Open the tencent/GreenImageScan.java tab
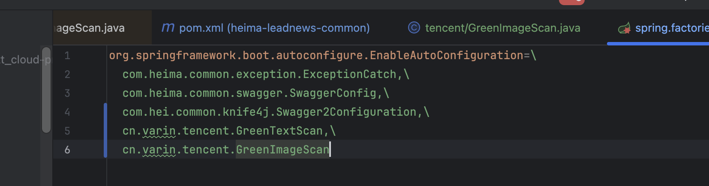The height and width of the screenshot is (186, 709). [x=502, y=28]
